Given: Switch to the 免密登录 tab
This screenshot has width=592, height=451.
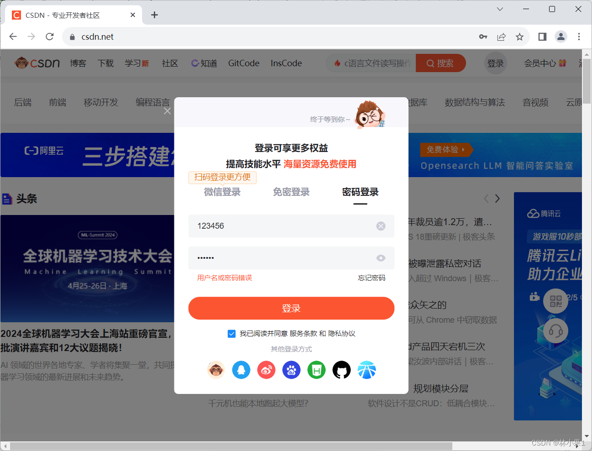Looking at the screenshot, I should [x=291, y=192].
